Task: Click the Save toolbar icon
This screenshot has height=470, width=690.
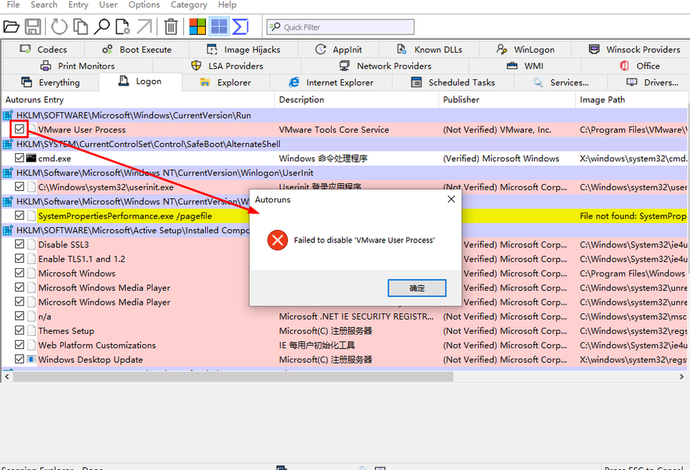Action: point(32,27)
